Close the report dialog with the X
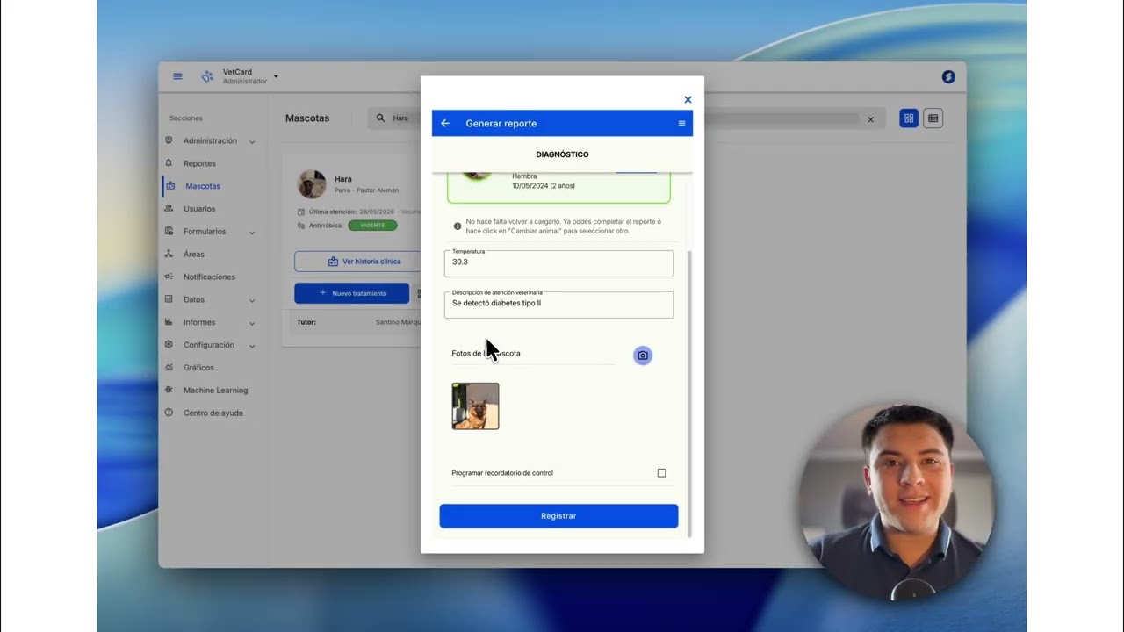This screenshot has height=632, width=1124. (688, 100)
